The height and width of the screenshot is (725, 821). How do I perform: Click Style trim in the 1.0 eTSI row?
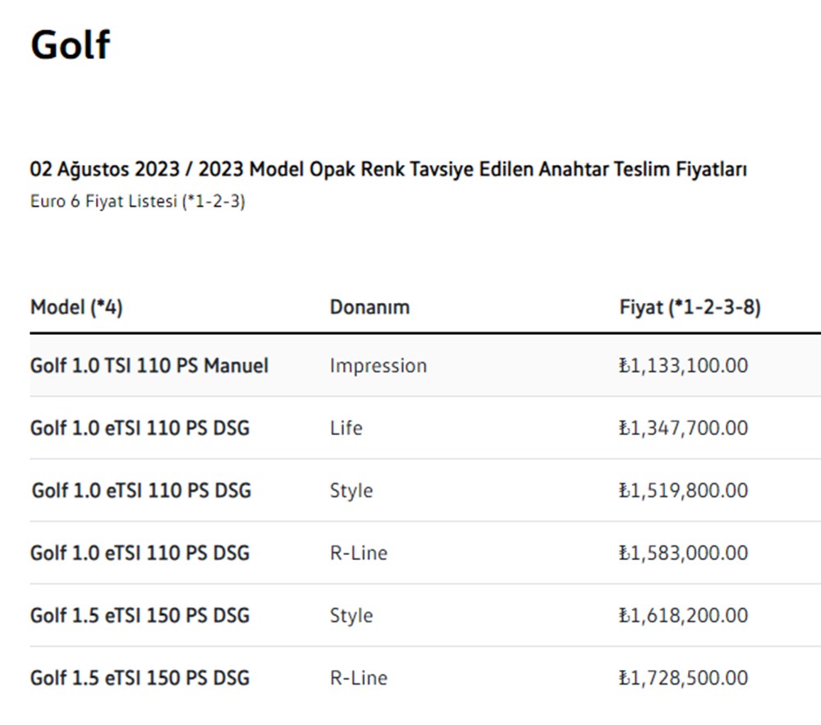[x=351, y=490]
